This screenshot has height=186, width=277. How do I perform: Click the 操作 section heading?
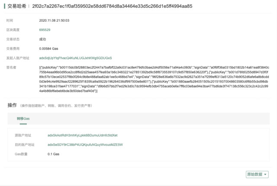pos(12,105)
